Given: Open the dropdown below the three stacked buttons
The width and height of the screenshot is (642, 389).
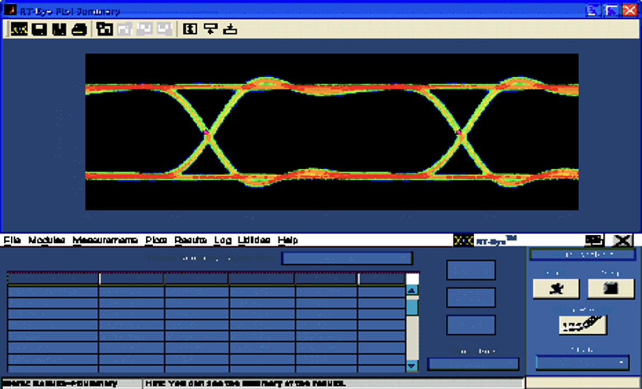Looking at the screenshot, I should coord(473,364).
